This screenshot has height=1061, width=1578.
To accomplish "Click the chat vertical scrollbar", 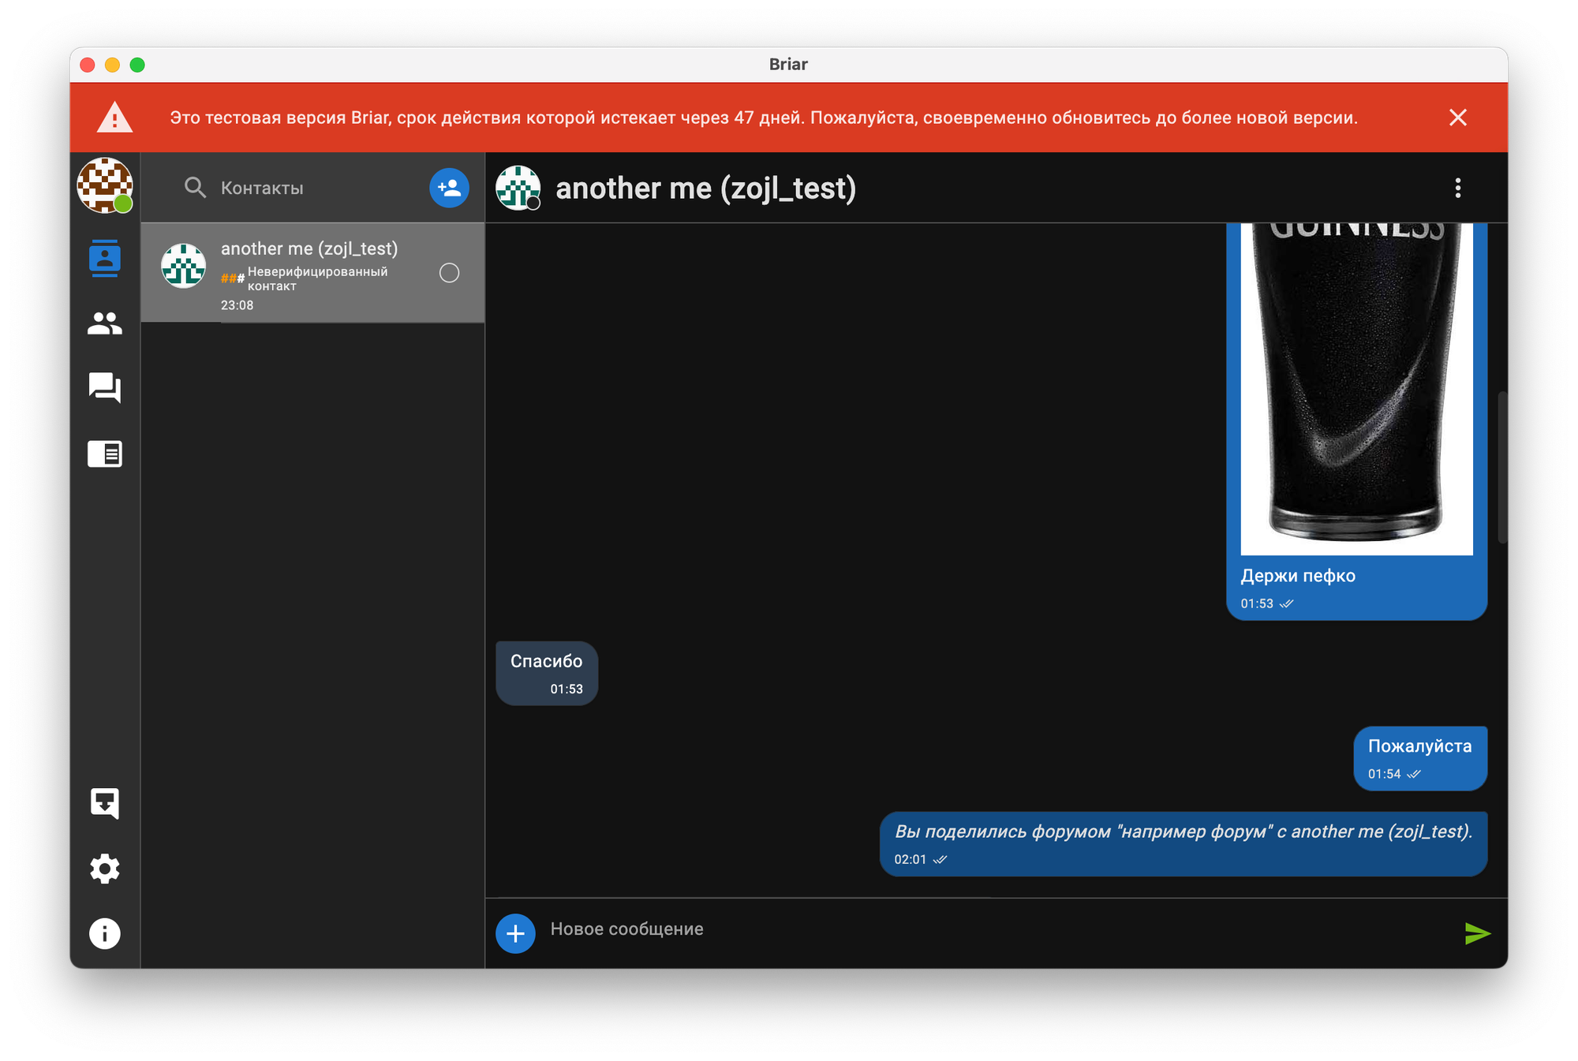I will coord(1502,465).
